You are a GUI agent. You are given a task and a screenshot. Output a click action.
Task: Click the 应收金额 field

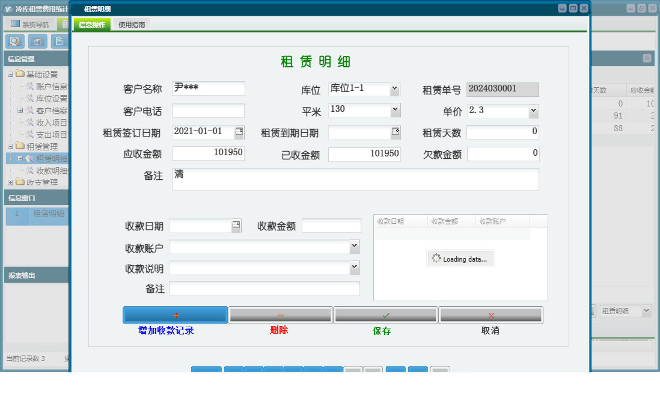(x=209, y=153)
